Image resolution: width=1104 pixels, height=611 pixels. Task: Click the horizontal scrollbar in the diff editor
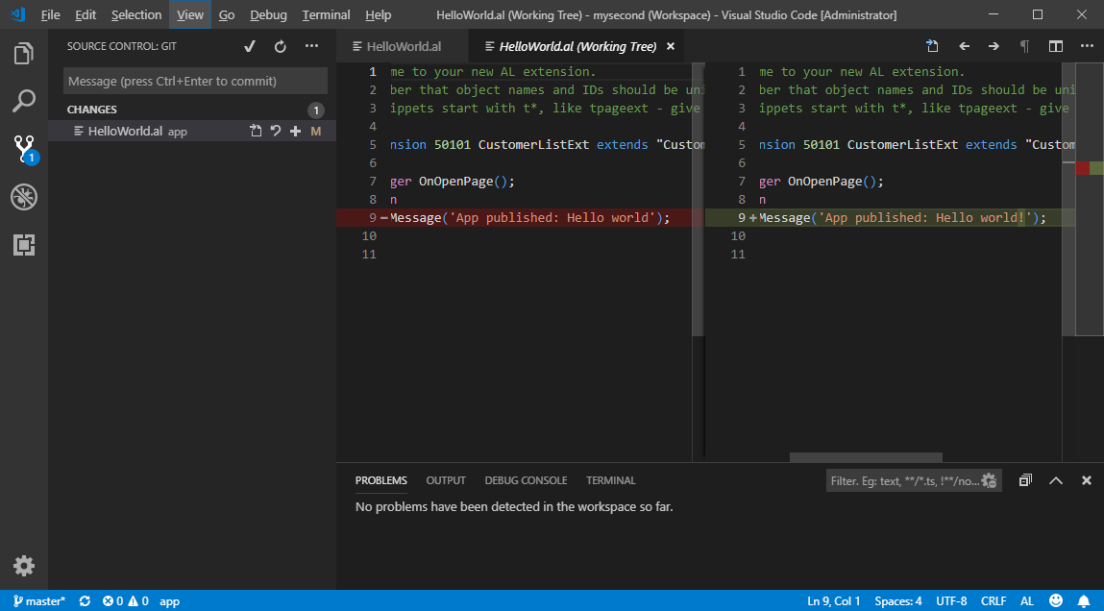(x=866, y=457)
